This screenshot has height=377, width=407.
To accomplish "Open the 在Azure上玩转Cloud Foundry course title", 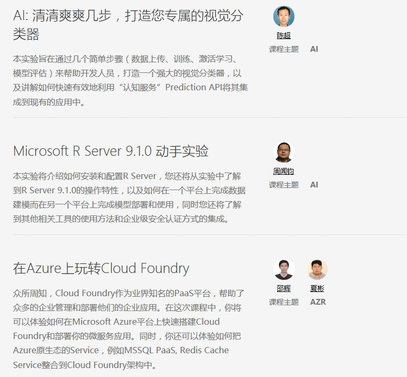I will pyautogui.click(x=101, y=268).
